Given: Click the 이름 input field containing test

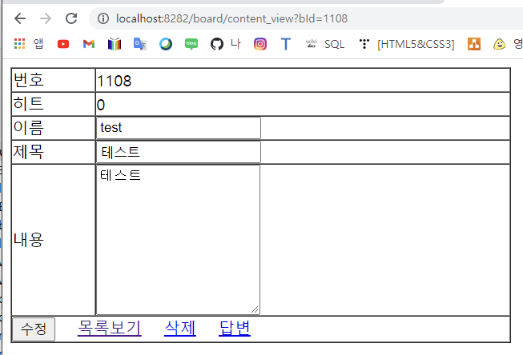Looking at the screenshot, I should (179, 128).
